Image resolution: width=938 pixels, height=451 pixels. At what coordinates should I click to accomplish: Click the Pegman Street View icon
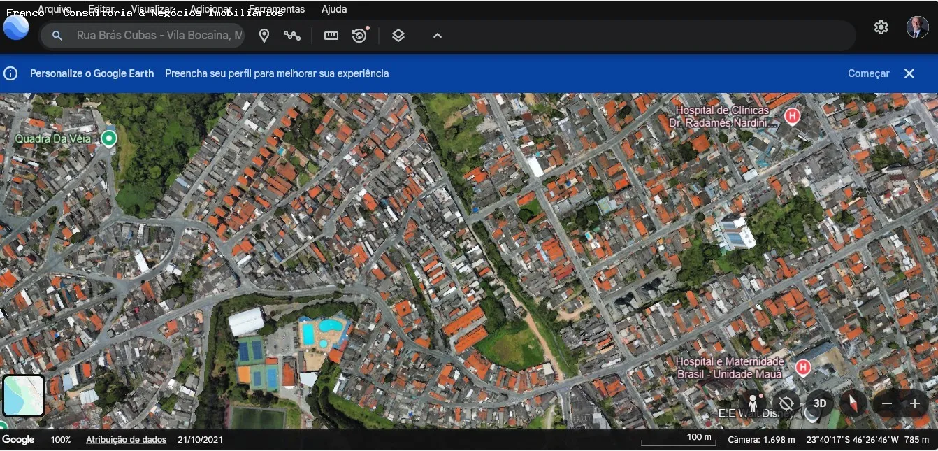753,403
